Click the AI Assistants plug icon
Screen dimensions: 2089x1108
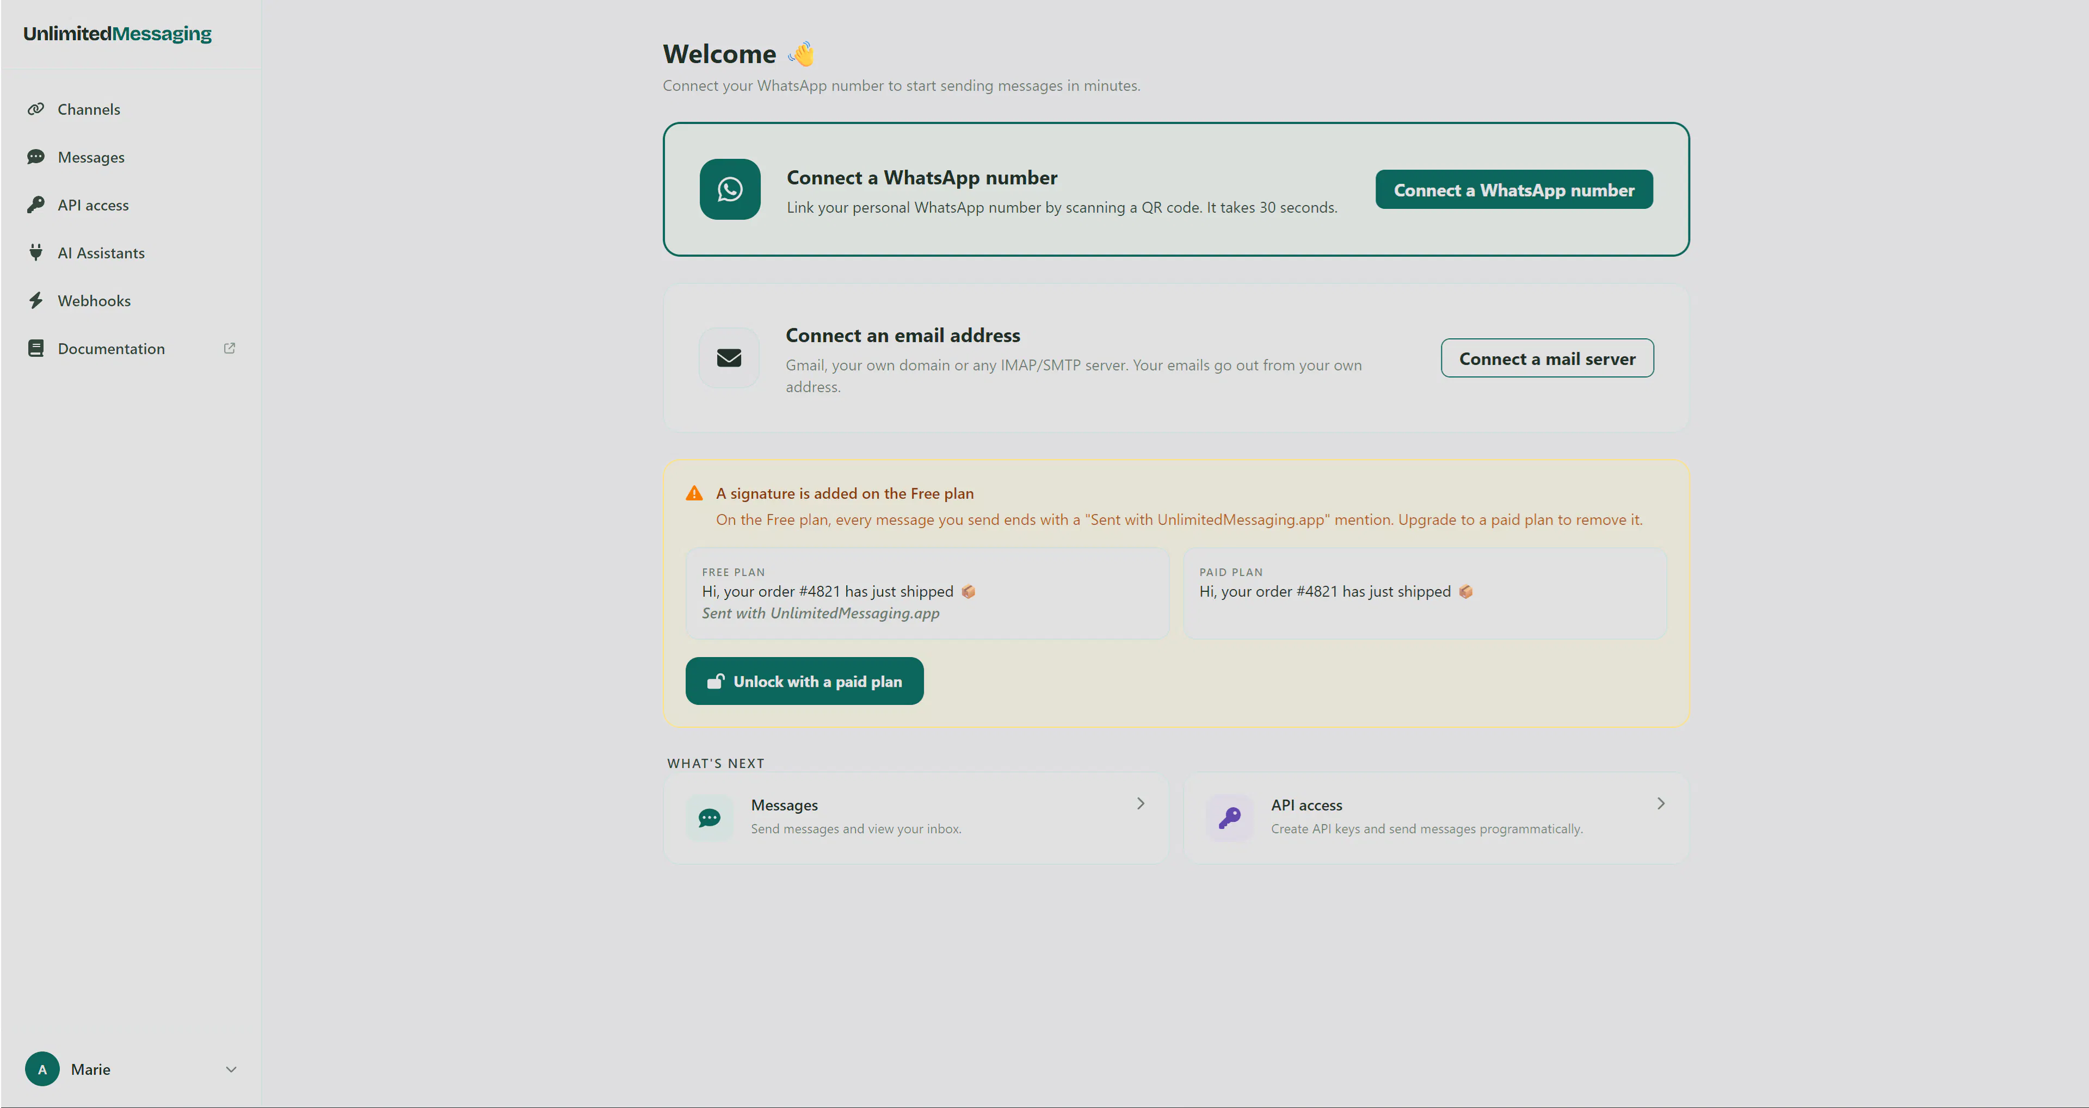(x=36, y=252)
